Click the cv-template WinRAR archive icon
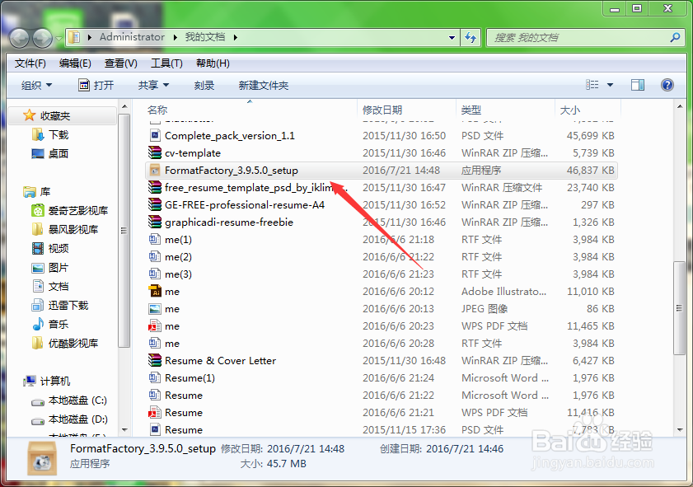This screenshot has height=487, width=693. pyautogui.click(x=155, y=153)
